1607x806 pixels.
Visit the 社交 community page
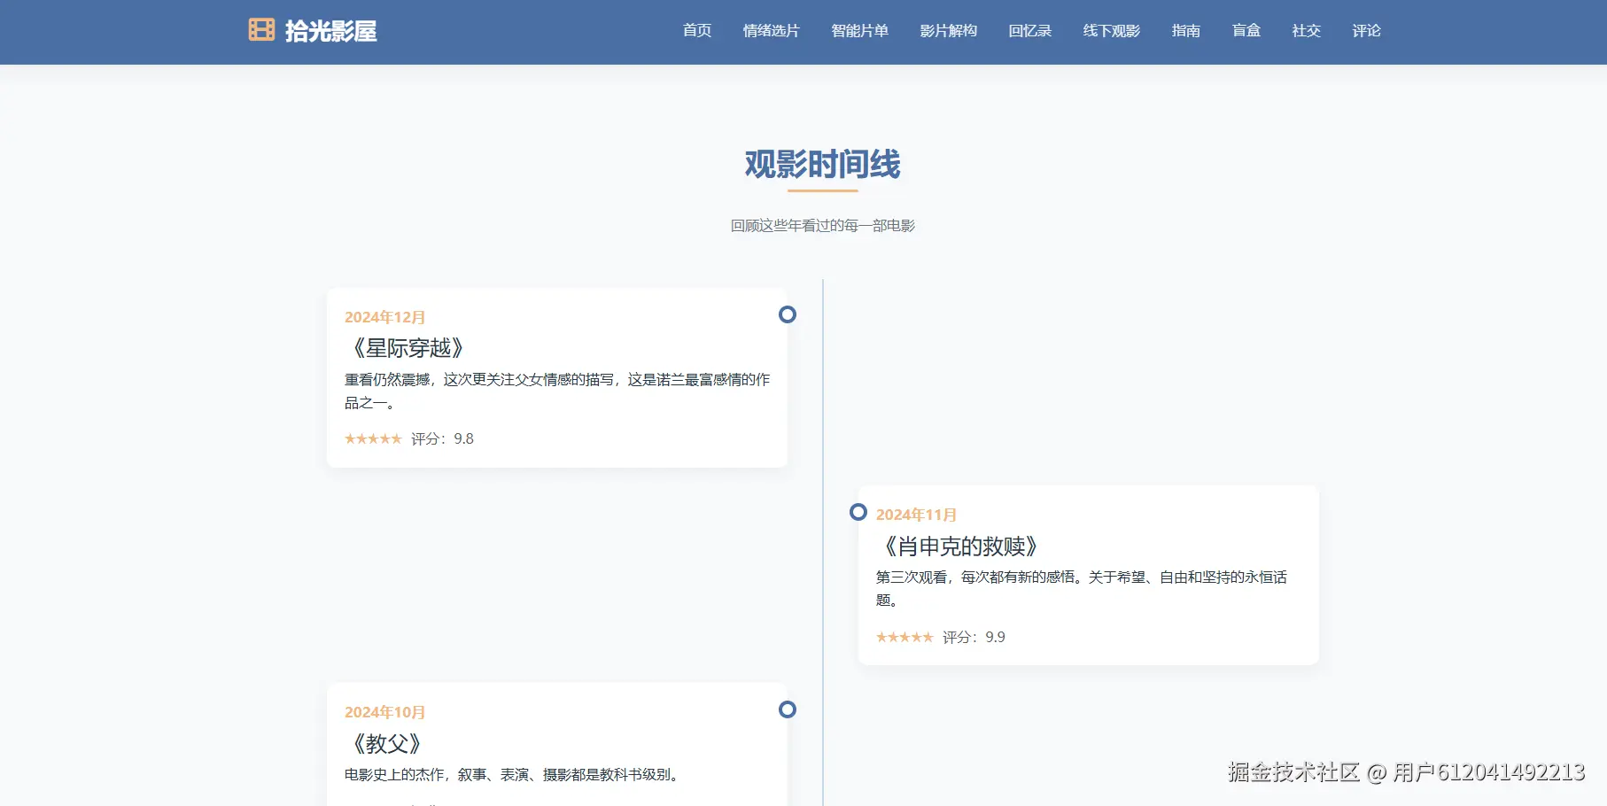(1306, 29)
